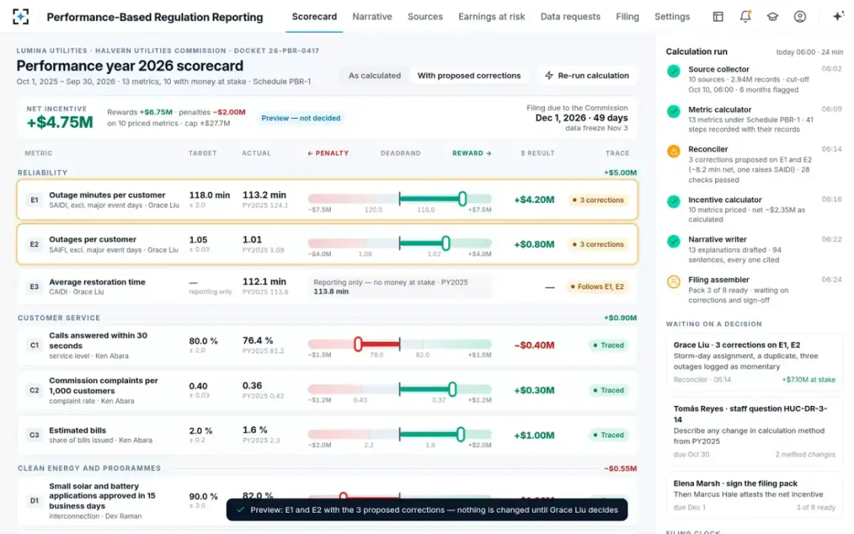Switch to With proposed corrections view
This screenshot has height=534, width=854.
coord(469,75)
